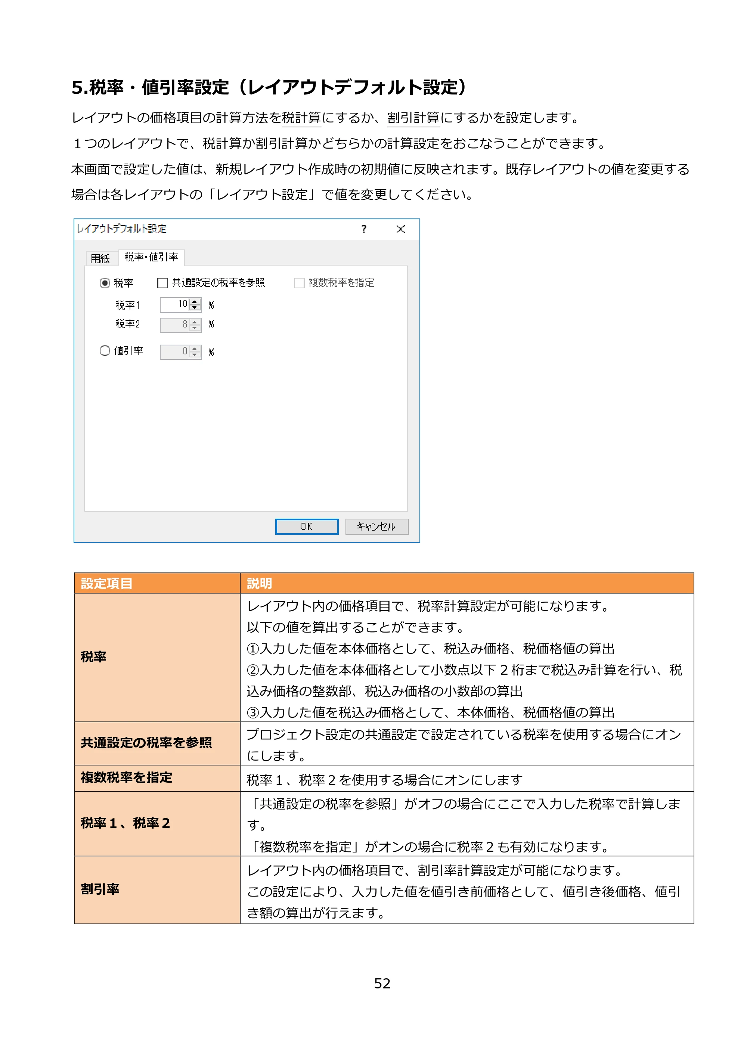This screenshot has height=1056, width=747.
Task: Increase 税率2 with the up arrow
Action: point(195,322)
